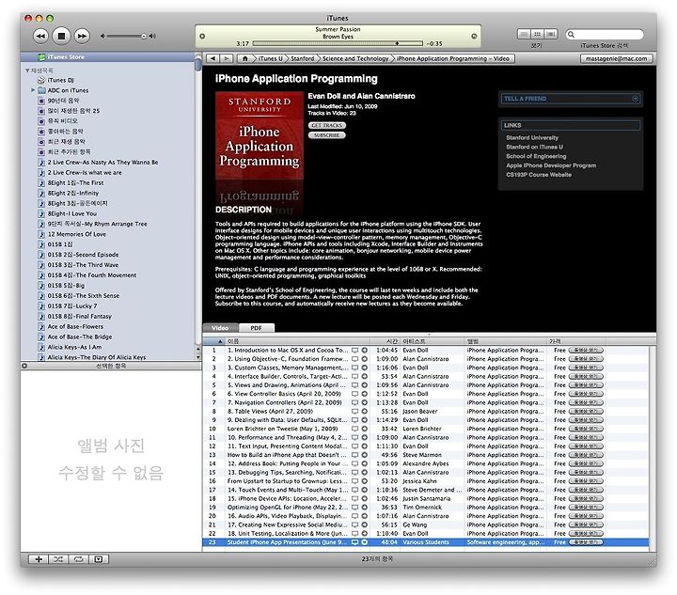
Task: Click the Tell a Friend arrow icon
Action: [635, 99]
